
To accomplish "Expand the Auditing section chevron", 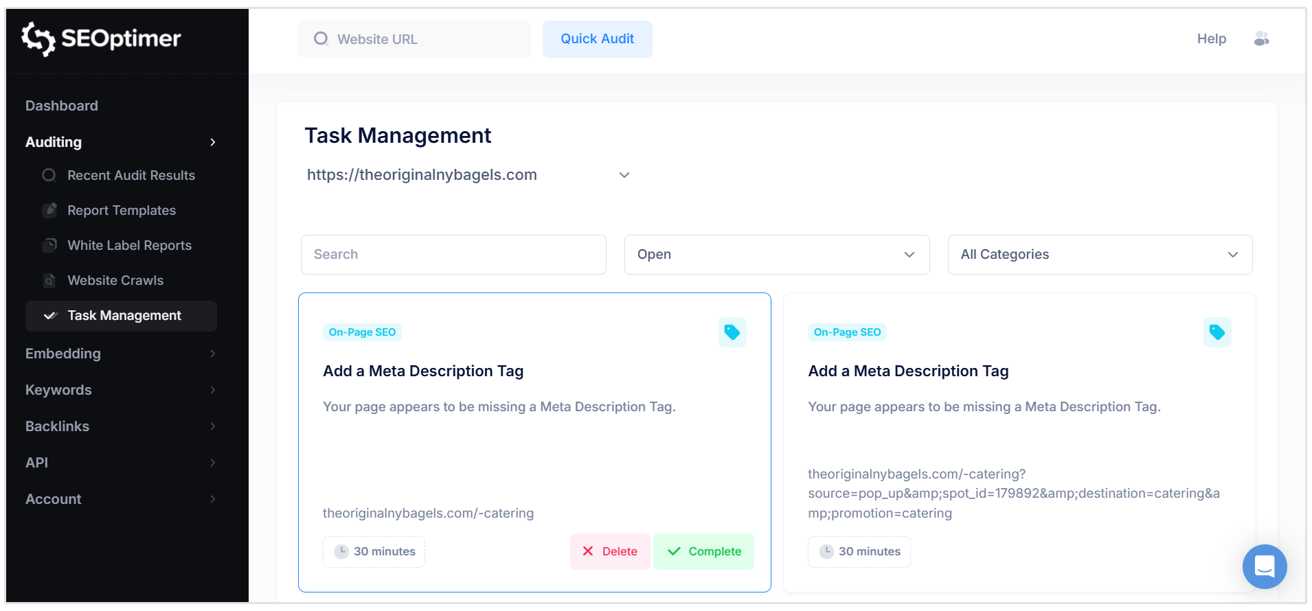I will 213,142.
